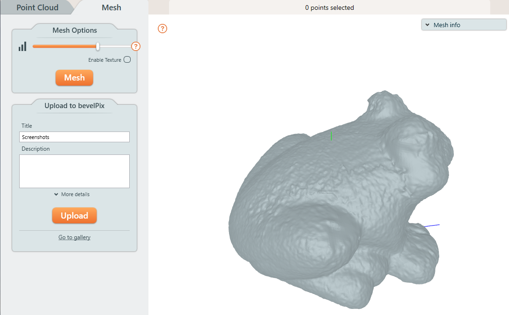Expand the More details text

(75, 194)
